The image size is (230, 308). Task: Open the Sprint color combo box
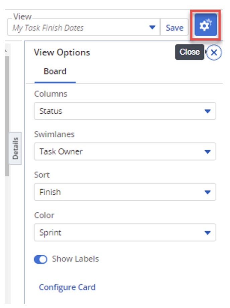tap(125, 233)
